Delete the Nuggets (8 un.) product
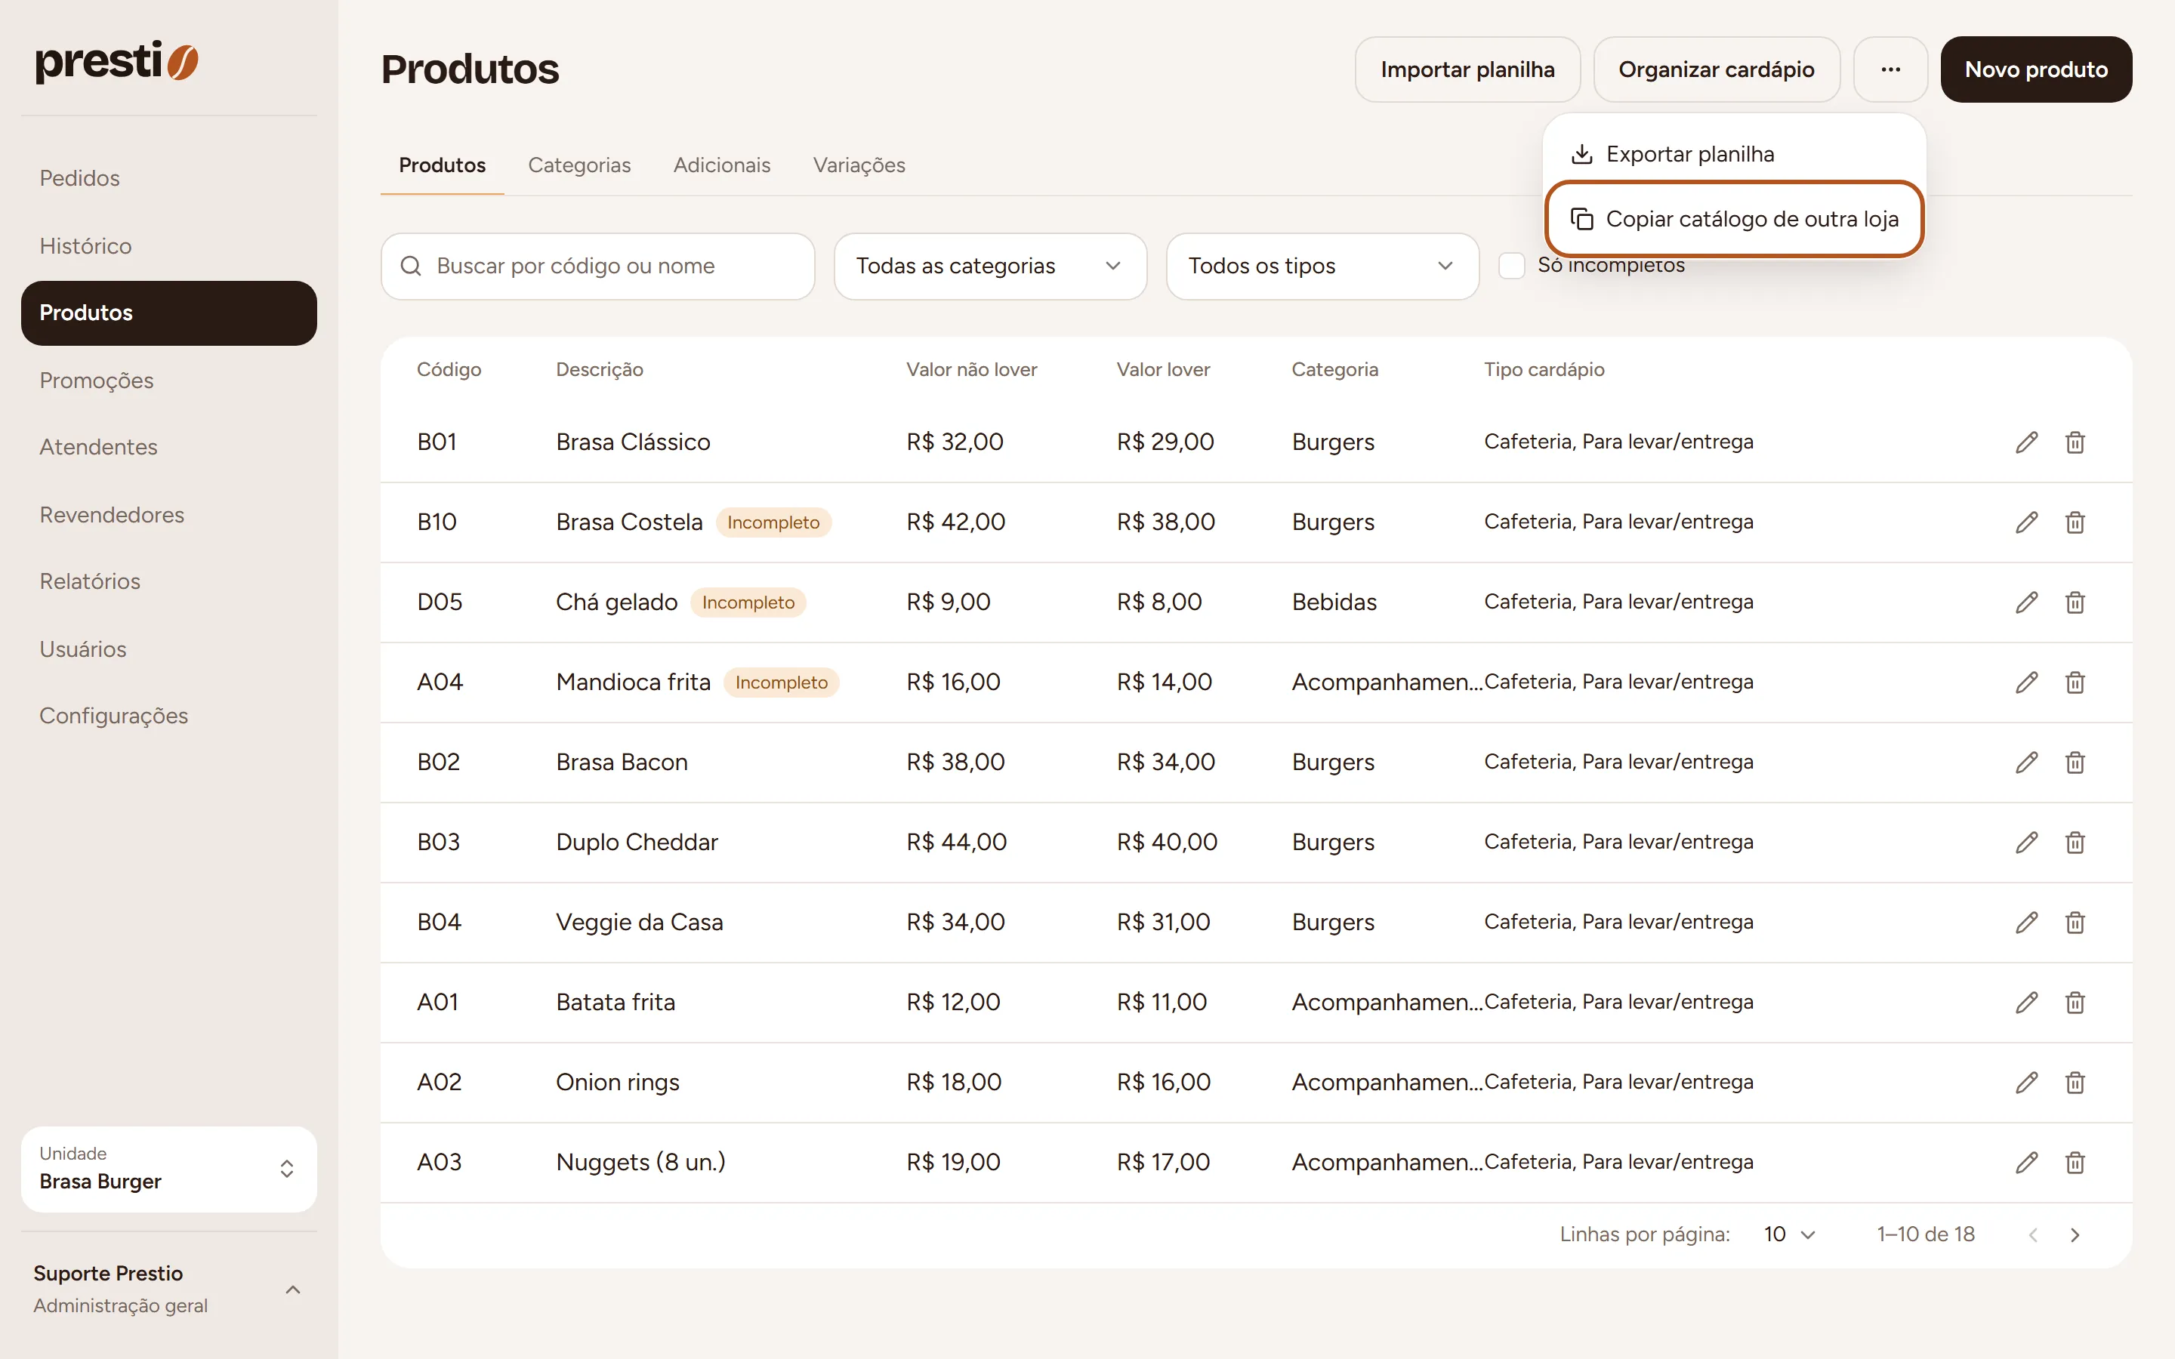 coord(2075,1162)
